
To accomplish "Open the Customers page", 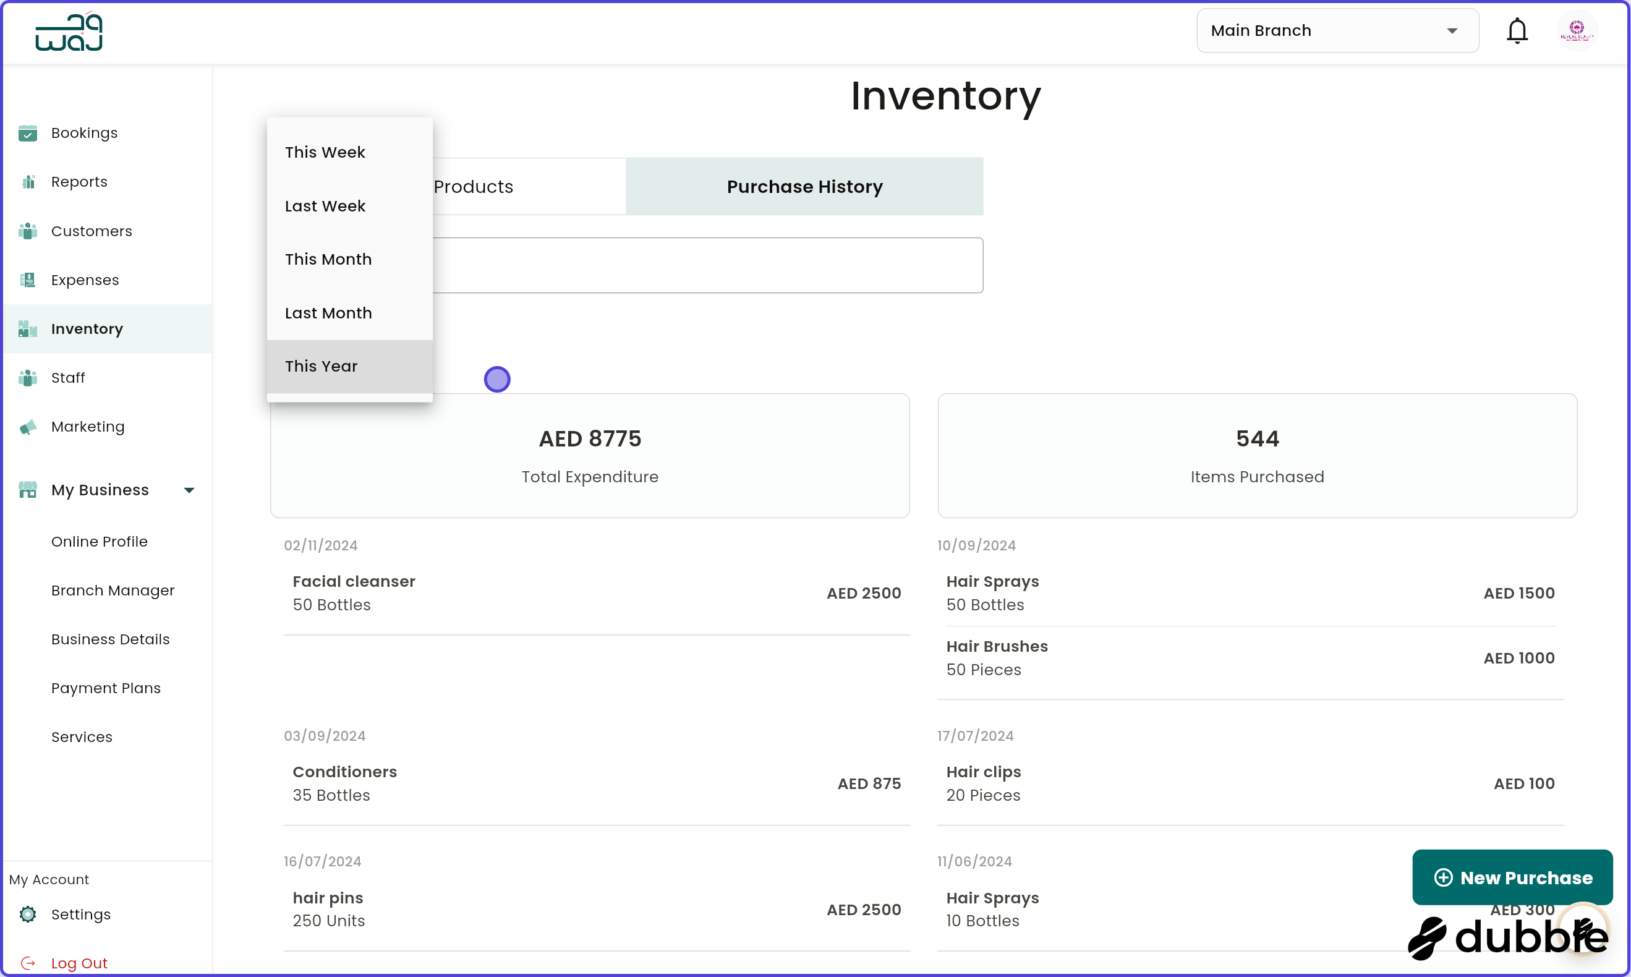I will point(92,231).
